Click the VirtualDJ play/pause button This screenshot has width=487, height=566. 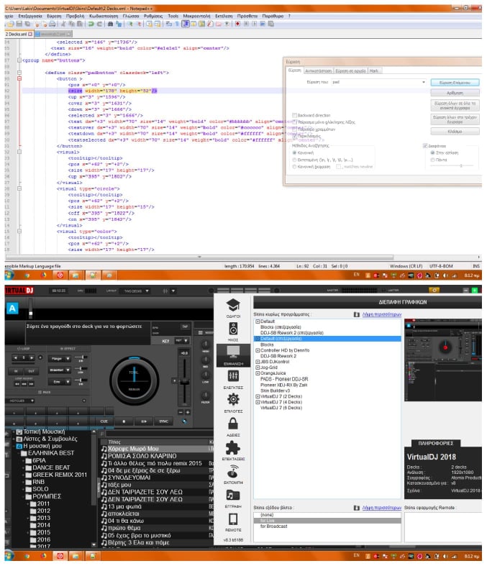pyautogui.click(x=144, y=421)
